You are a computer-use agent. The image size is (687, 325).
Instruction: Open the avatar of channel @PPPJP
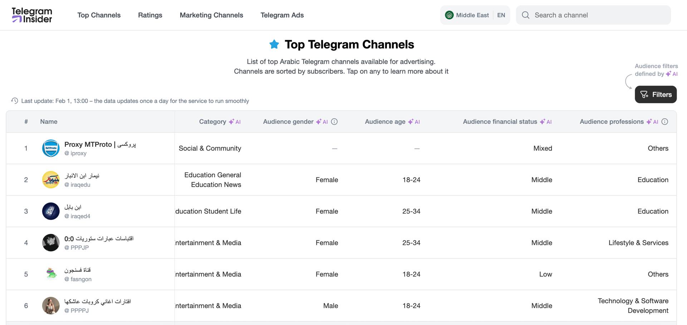tap(51, 243)
